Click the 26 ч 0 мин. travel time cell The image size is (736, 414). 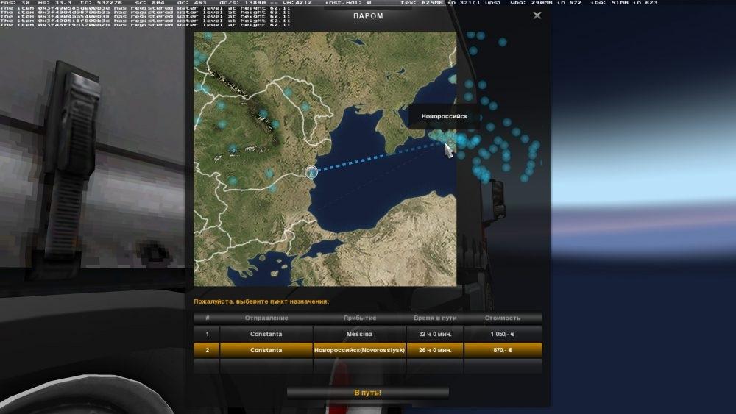tap(435, 350)
